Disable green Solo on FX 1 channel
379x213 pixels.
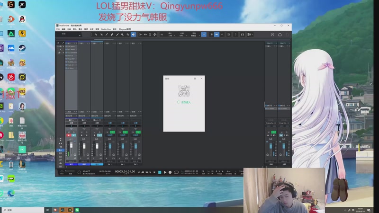112,132
